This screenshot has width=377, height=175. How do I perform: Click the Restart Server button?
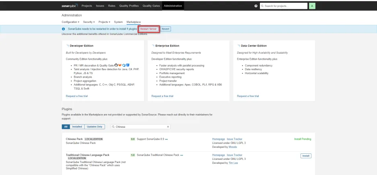click(x=148, y=29)
